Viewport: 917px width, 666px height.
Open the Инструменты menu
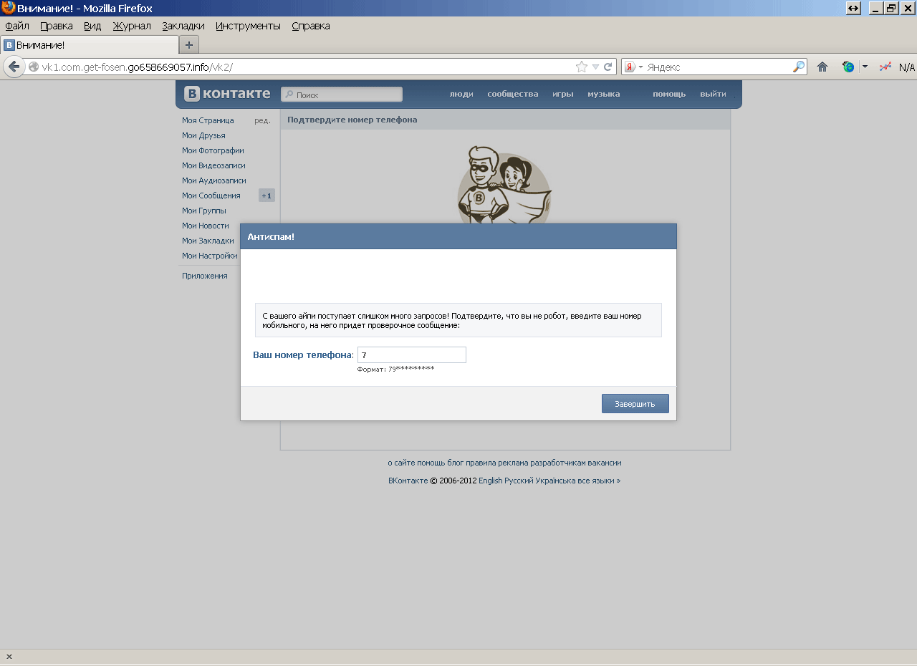248,26
